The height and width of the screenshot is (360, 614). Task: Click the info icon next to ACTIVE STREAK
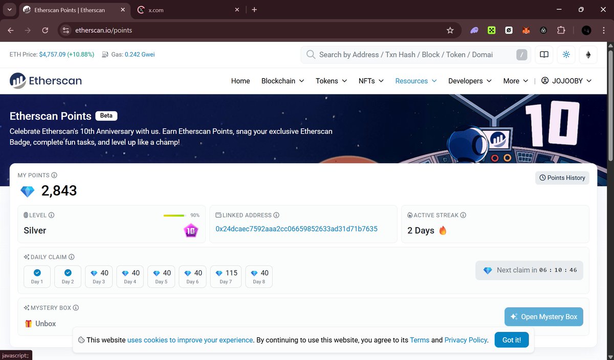(464, 215)
